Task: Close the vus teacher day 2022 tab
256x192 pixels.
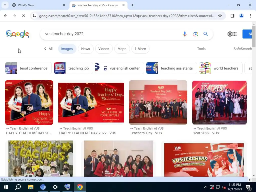Action: pyautogui.click(x=123, y=5)
